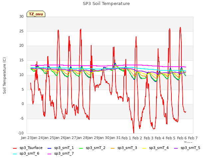The image size is (213, 160).
Task: Click the Feb 1 x-axis tick label
Action: pyautogui.click(x=126, y=138)
